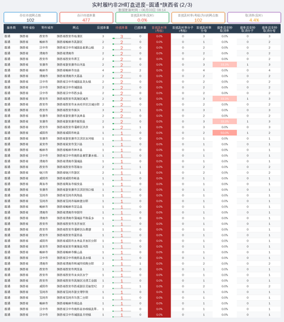Select the purple 取消率 card showing 4.4%
The image size is (284, 322).
254,17
